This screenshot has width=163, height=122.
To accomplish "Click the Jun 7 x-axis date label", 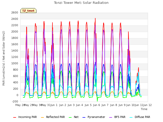I will pos(105,105).
